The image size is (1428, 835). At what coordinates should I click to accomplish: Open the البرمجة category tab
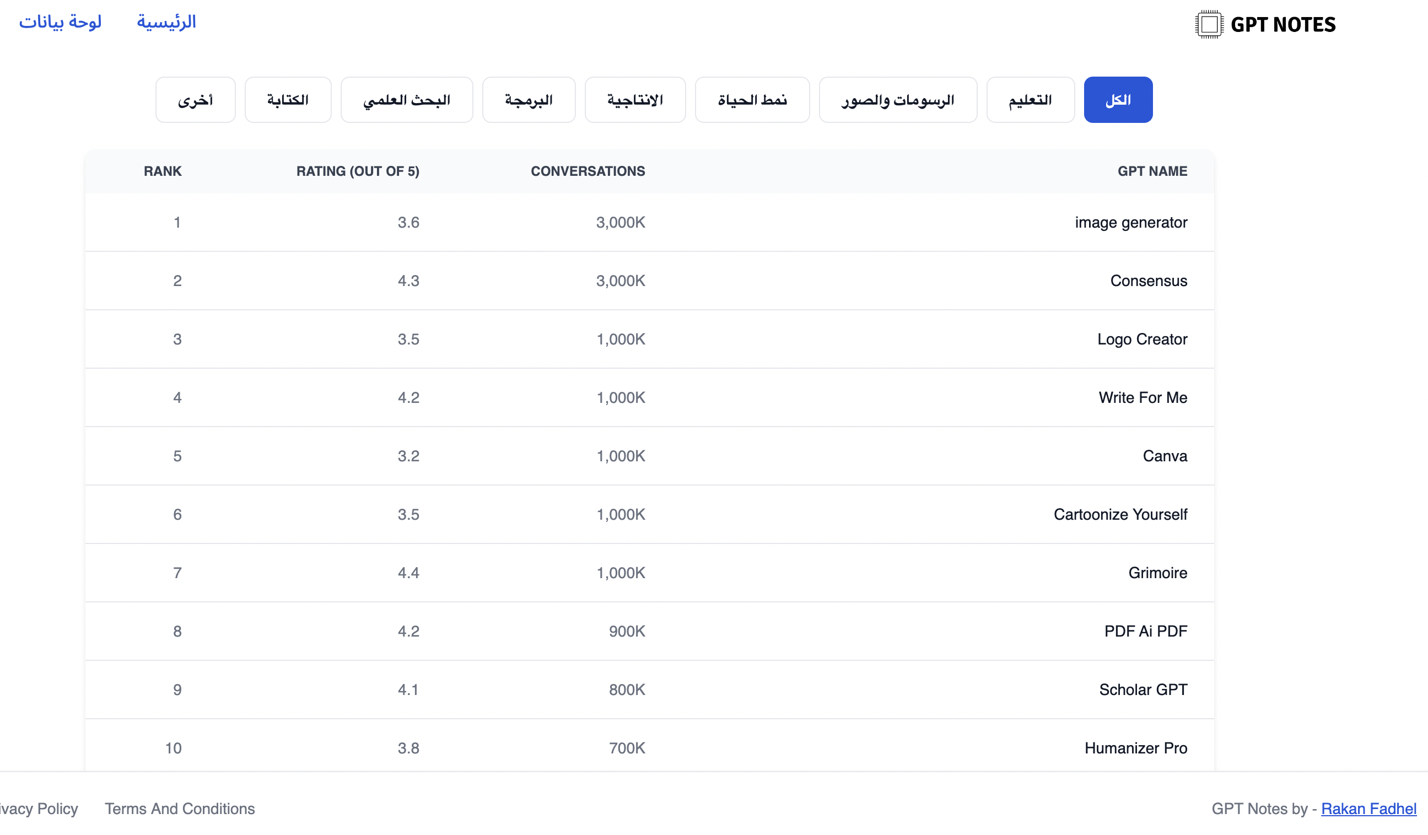click(528, 100)
